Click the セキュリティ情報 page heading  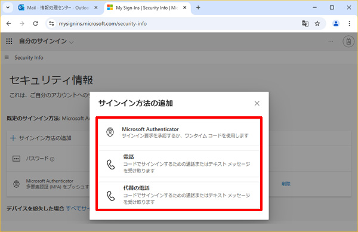click(51, 80)
